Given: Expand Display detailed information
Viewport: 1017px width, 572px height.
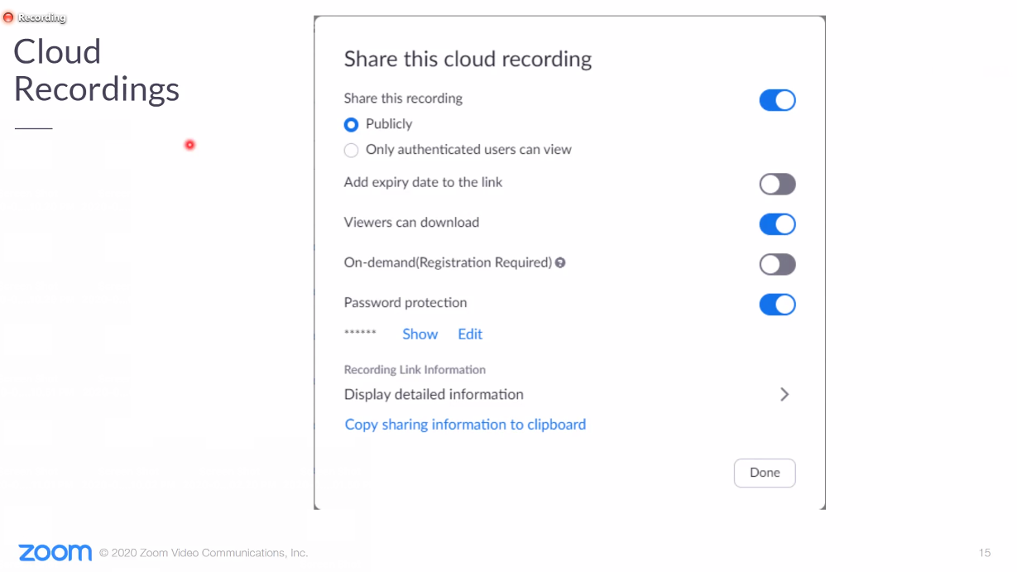Looking at the screenshot, I should click(x=434, y=394).
